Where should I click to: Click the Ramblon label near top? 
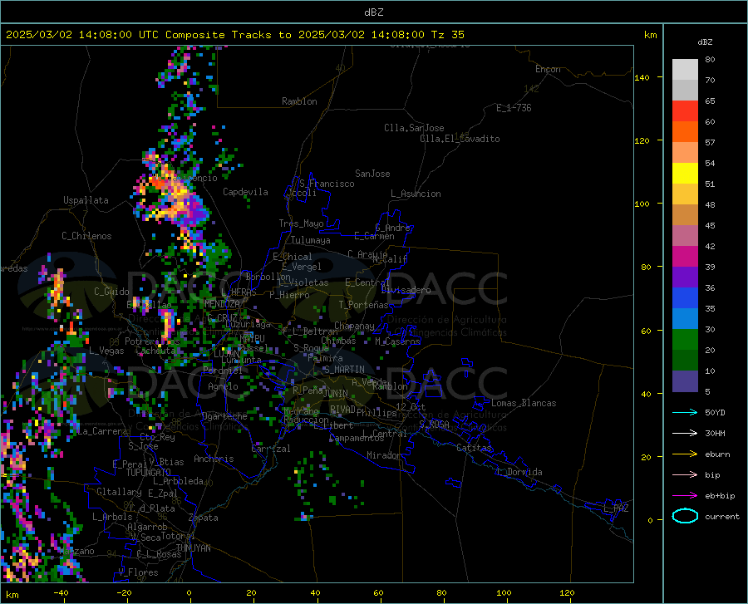(x=299, y=101)
